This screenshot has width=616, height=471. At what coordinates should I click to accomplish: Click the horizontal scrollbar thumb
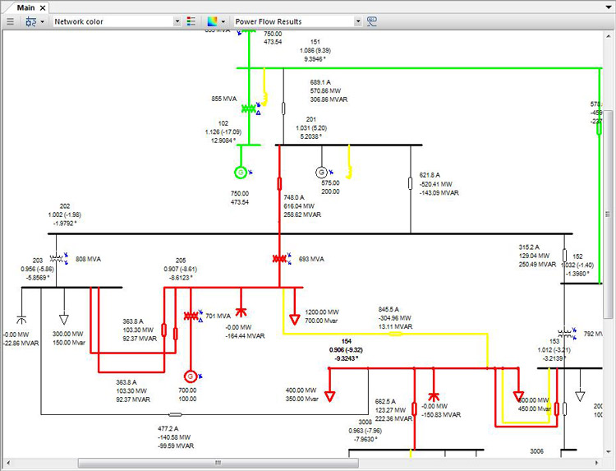click(x=218, y=463)
